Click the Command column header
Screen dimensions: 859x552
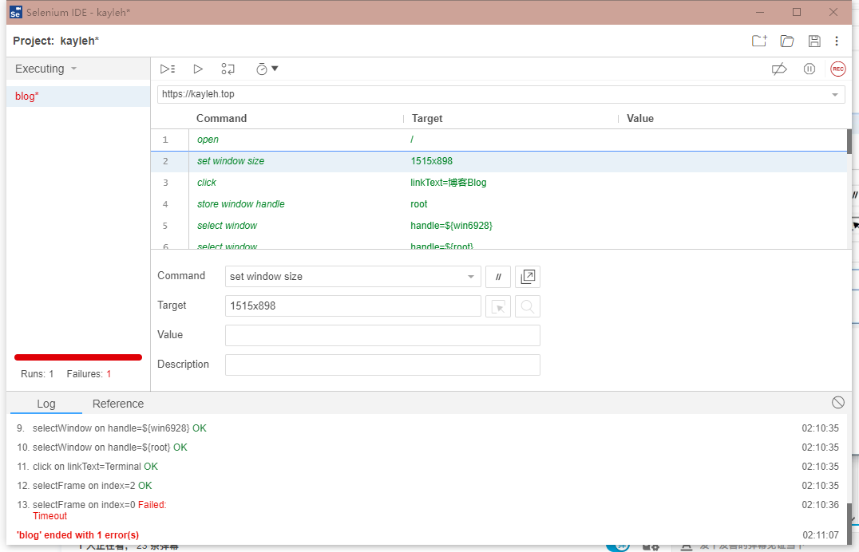pos(221,118)
